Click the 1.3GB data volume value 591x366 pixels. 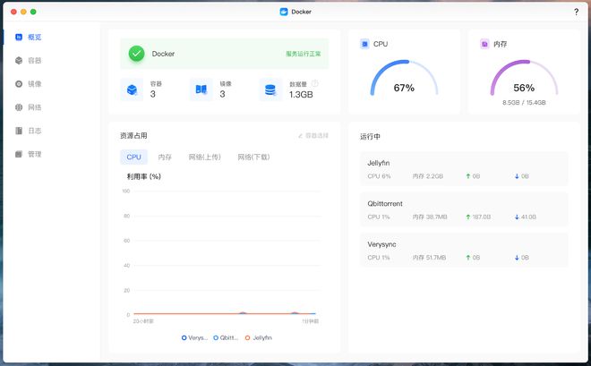click(x=301, y=95)
